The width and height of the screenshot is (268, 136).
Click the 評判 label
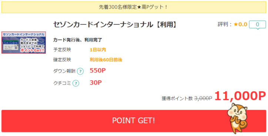[x=223, y=24]
